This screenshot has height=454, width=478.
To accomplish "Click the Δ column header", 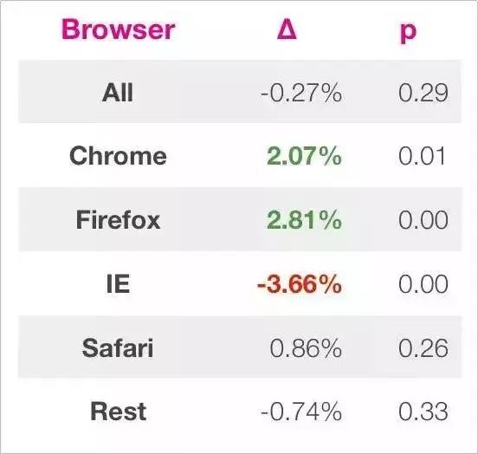I will point(287,29).
